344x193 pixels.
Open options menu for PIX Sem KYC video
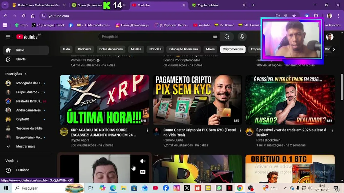click(240, 130)
